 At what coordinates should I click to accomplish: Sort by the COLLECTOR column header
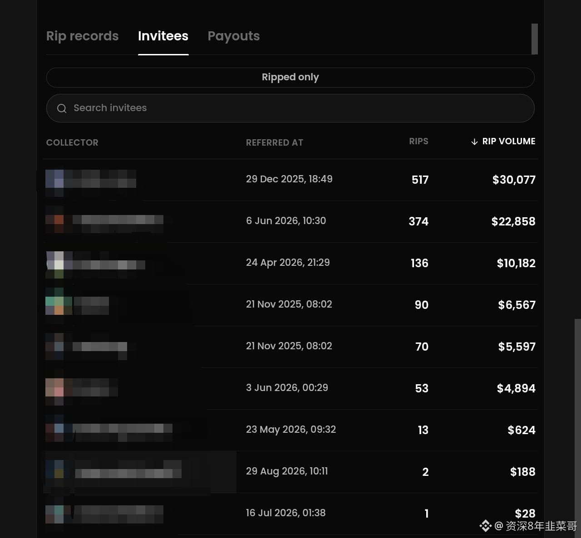[x=72, y=142]
